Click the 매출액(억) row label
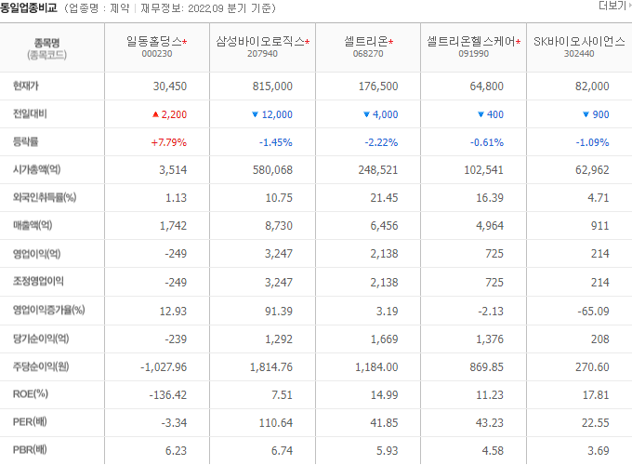The height and width of the screenshot is (465, 632). click(33, 225)
